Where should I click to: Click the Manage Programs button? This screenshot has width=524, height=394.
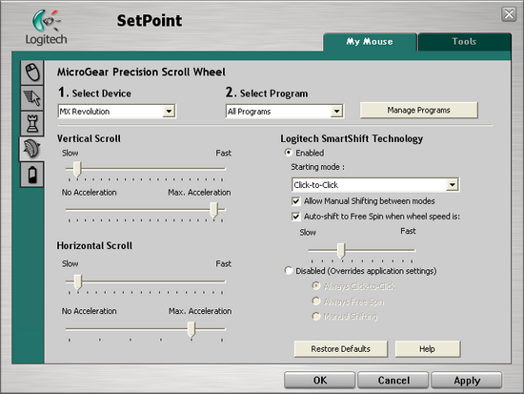419,110
